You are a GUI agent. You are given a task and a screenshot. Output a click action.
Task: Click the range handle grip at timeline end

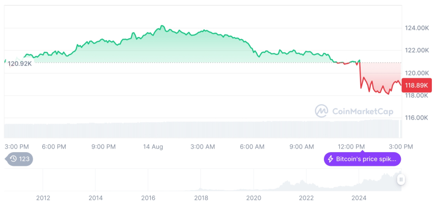click(x=401, y=180)
